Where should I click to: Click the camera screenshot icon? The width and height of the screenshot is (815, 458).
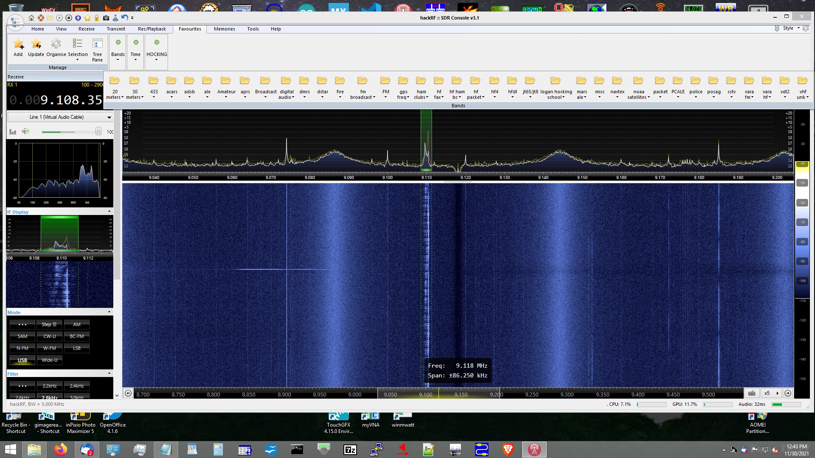click(106, 18)
